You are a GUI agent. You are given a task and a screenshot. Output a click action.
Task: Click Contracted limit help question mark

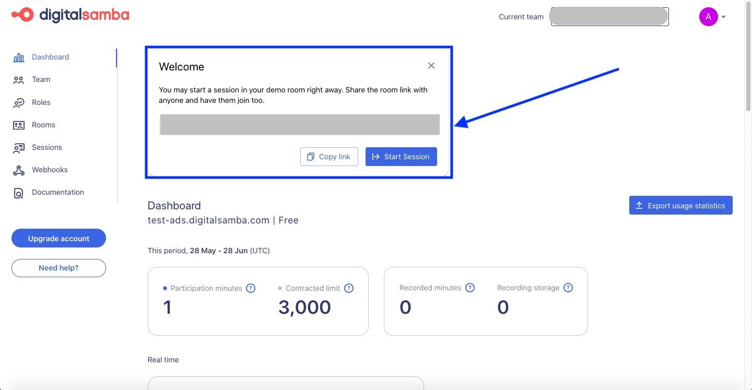[349, 288]
